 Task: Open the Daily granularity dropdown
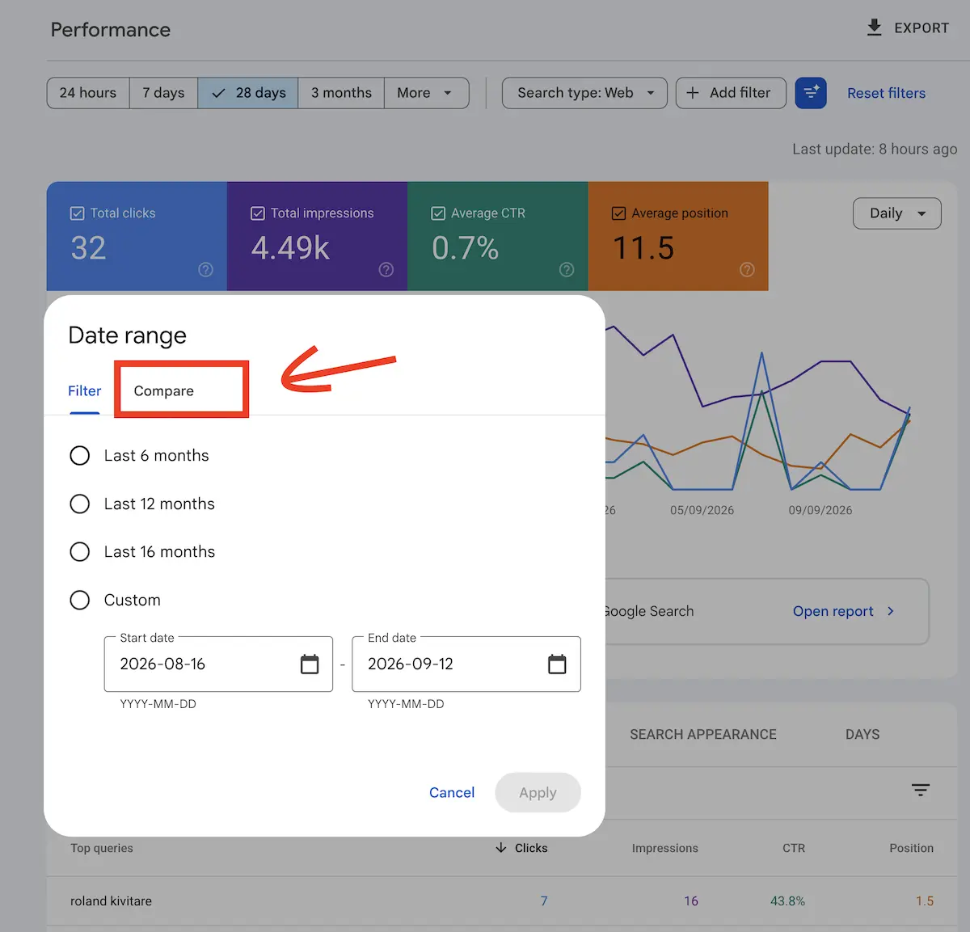897,213
